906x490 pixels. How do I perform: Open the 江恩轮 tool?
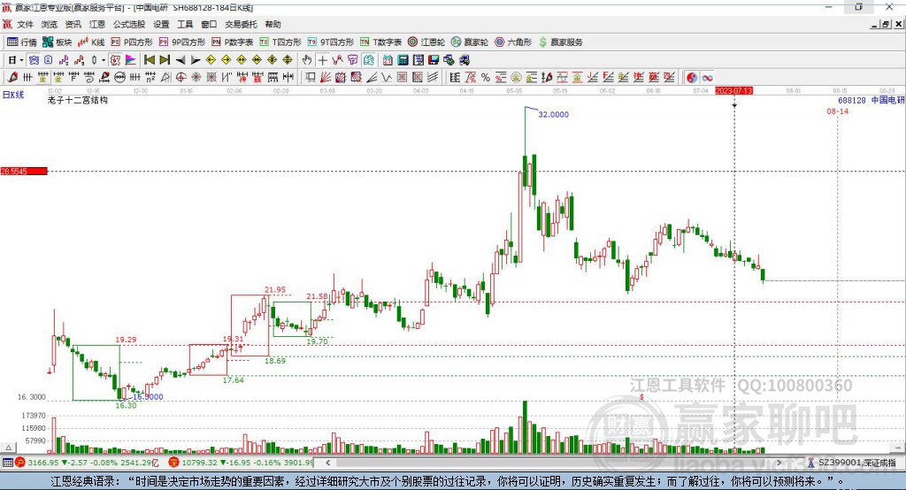426,42
